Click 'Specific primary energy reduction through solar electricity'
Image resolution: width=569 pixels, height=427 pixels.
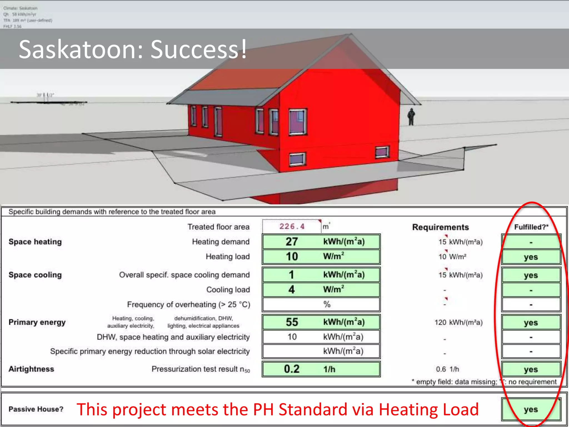[x=150, y=351]
